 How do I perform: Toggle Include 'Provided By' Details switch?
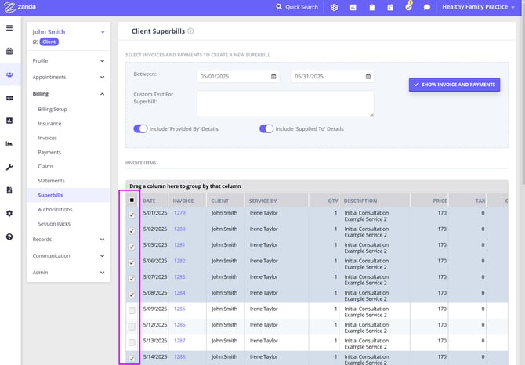141,128
